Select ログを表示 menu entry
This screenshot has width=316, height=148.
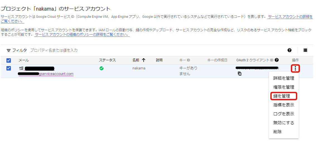[x=284, y=114]
